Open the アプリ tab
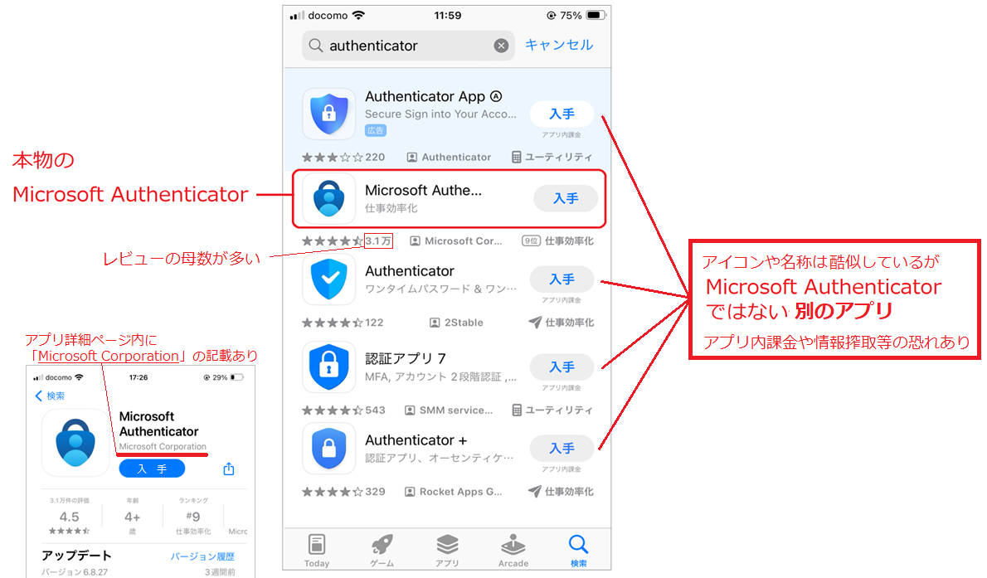 (x=447, y=551)
